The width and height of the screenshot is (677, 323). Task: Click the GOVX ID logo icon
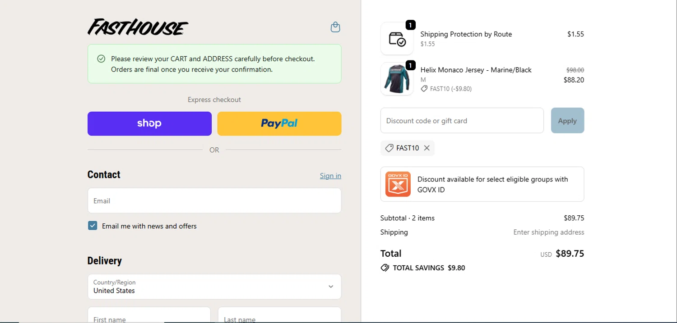tap(398, 184)
